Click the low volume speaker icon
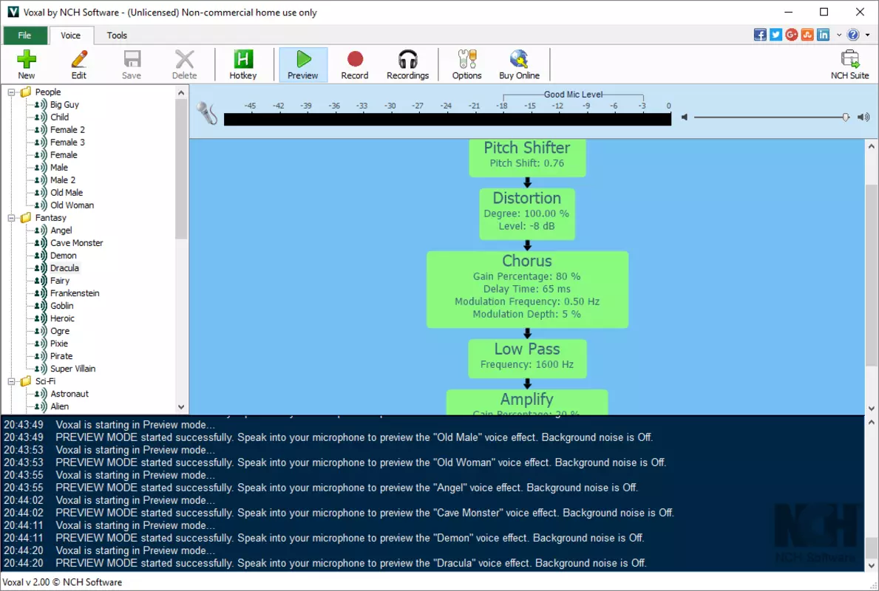 pos(685,117)
